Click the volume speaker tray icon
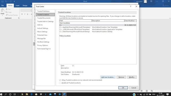 click(x=147, y=94)
